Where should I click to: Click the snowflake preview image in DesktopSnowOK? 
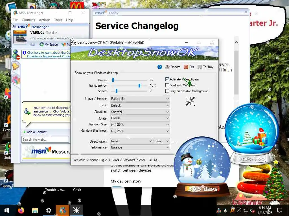(190, 101)
